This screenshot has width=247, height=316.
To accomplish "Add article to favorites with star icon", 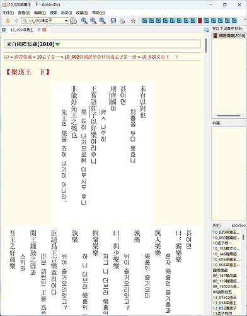I will [x=133, y=21].
